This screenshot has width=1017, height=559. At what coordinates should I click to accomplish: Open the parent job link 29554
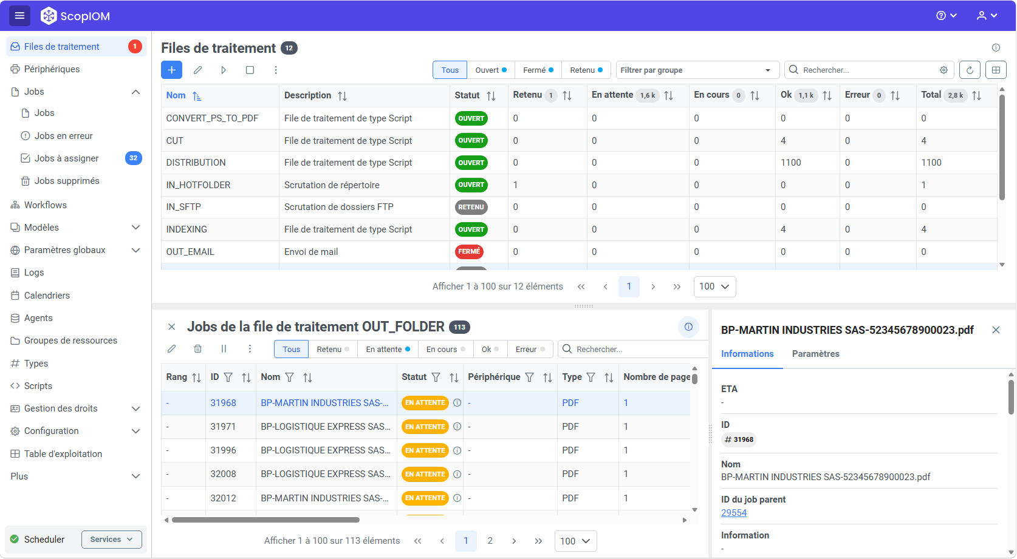pyautogui.click(x=734, y=513)
